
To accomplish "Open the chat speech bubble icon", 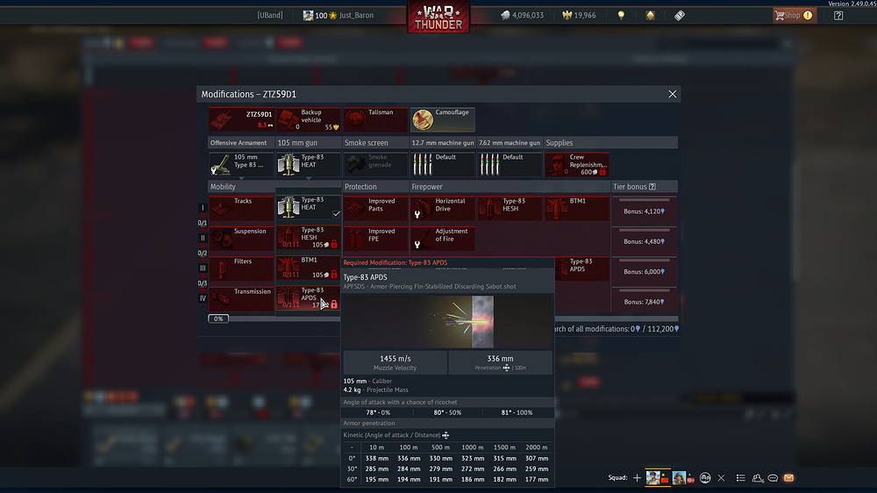I will [773, 478].
